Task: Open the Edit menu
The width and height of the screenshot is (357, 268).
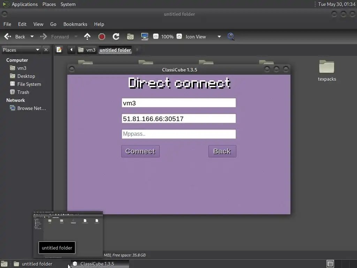Action: pyautogui.click(x=22, y=24)
